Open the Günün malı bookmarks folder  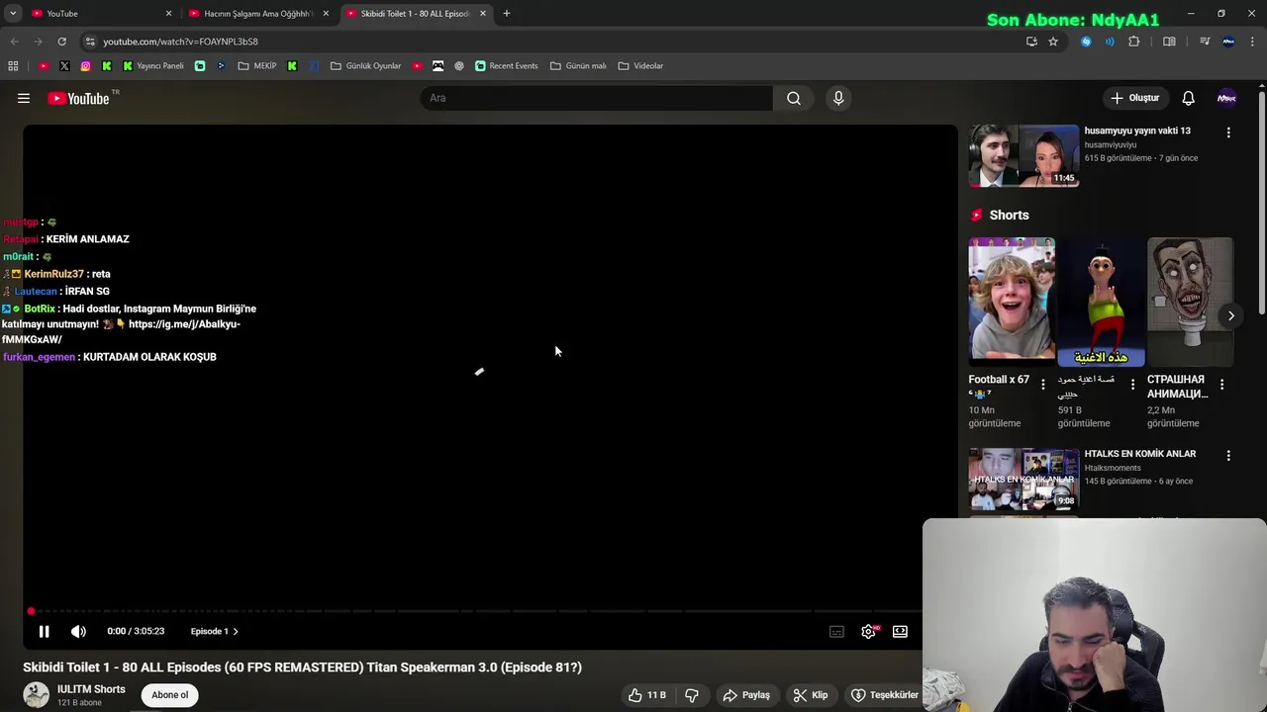pos(578,66)
